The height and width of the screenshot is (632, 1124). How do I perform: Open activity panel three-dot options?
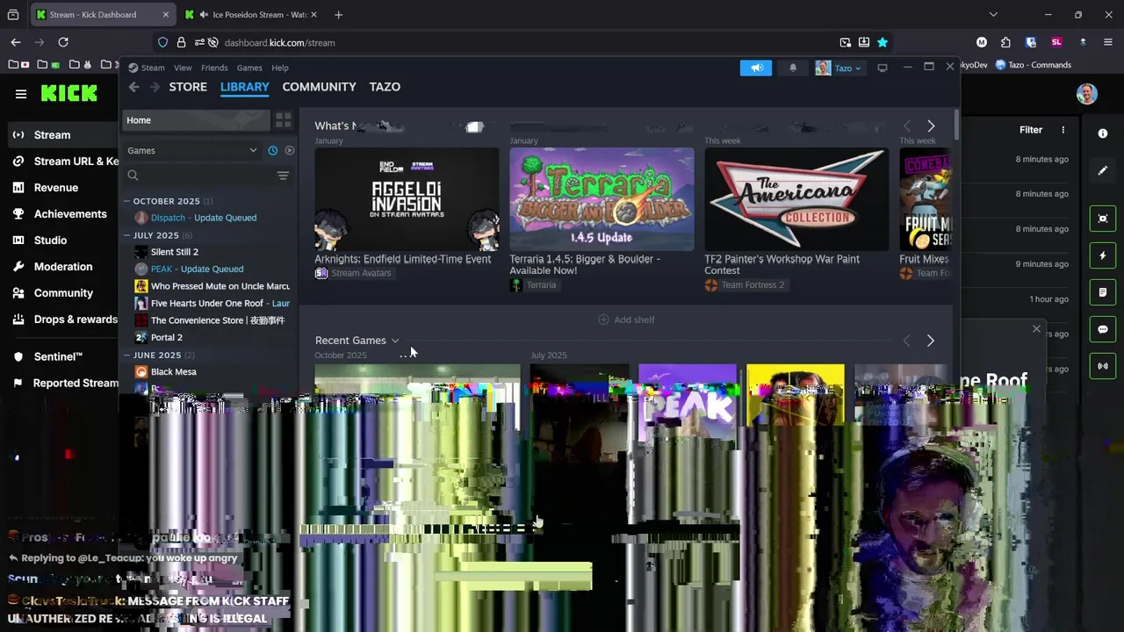pyautogui.click(x=1063, y=130)
